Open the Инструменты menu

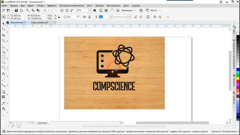(x=114, y=6)
